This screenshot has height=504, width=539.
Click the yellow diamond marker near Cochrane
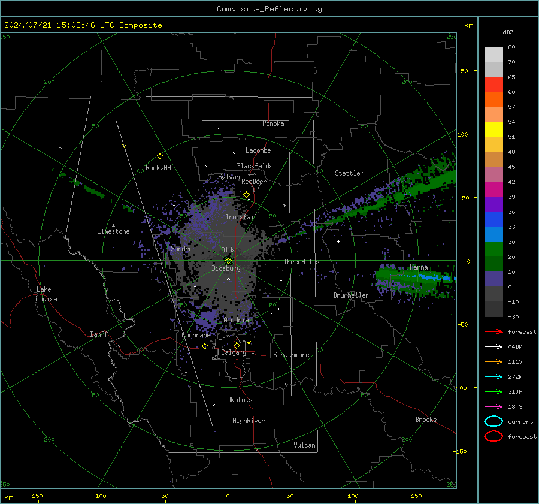point(205,346)
